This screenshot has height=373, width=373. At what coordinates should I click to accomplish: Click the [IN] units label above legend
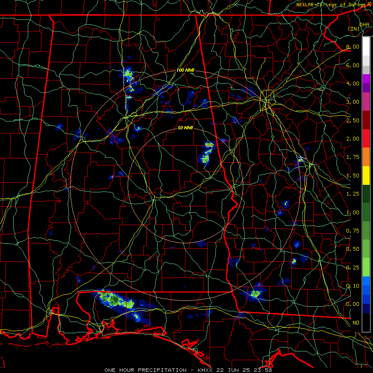pyautogui.click(x=354, y=29)
